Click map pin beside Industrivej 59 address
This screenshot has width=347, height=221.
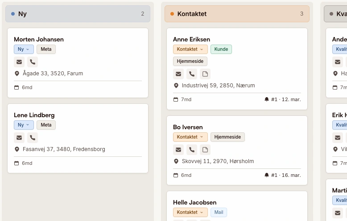(x=176, y=86)
